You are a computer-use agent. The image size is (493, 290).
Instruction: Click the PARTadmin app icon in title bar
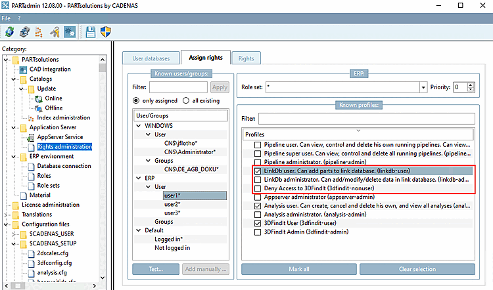pos(5,5)
